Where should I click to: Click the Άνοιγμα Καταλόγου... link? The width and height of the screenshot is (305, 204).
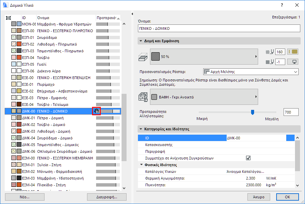245,172
